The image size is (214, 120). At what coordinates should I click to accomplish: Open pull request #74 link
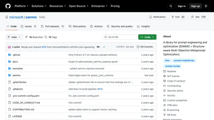click(44, 47)
